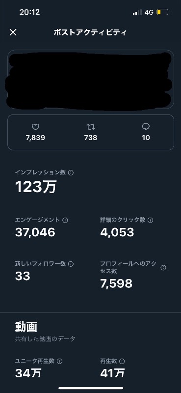181x393 pixels.
Task: Tap the battery indicator in status bar
Action: tap(163, 12)
